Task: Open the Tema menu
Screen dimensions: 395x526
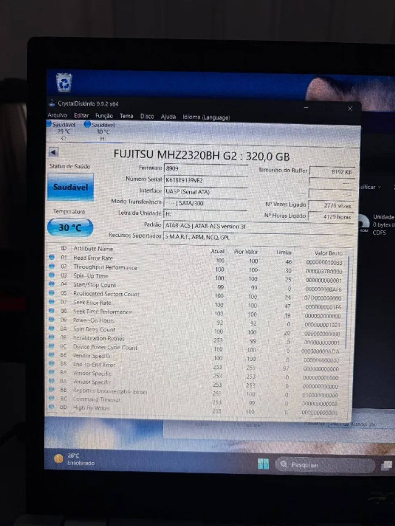Action: coord(126,116)
